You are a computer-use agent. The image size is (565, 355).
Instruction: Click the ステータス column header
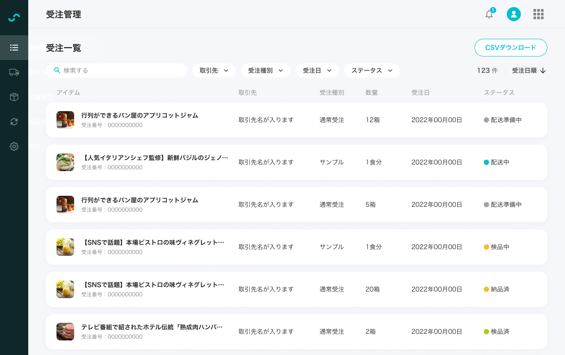pyautogui.click(x=499, y=93)
